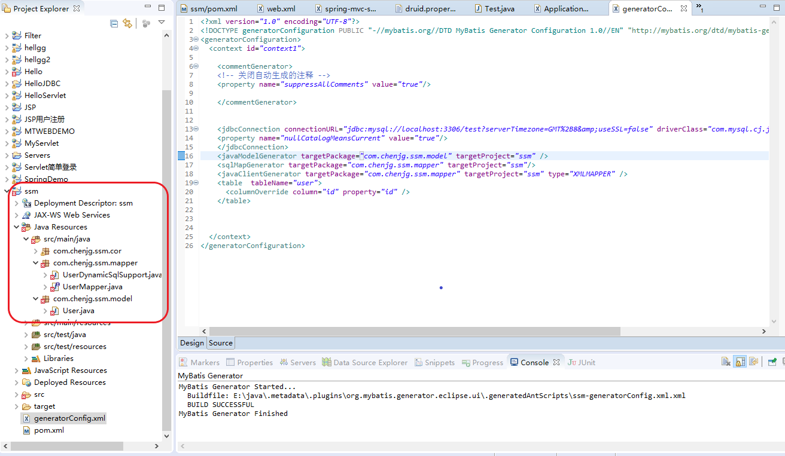Open the Snippets view tab
This screenshot has height=456, width=785.
[434, 362]
